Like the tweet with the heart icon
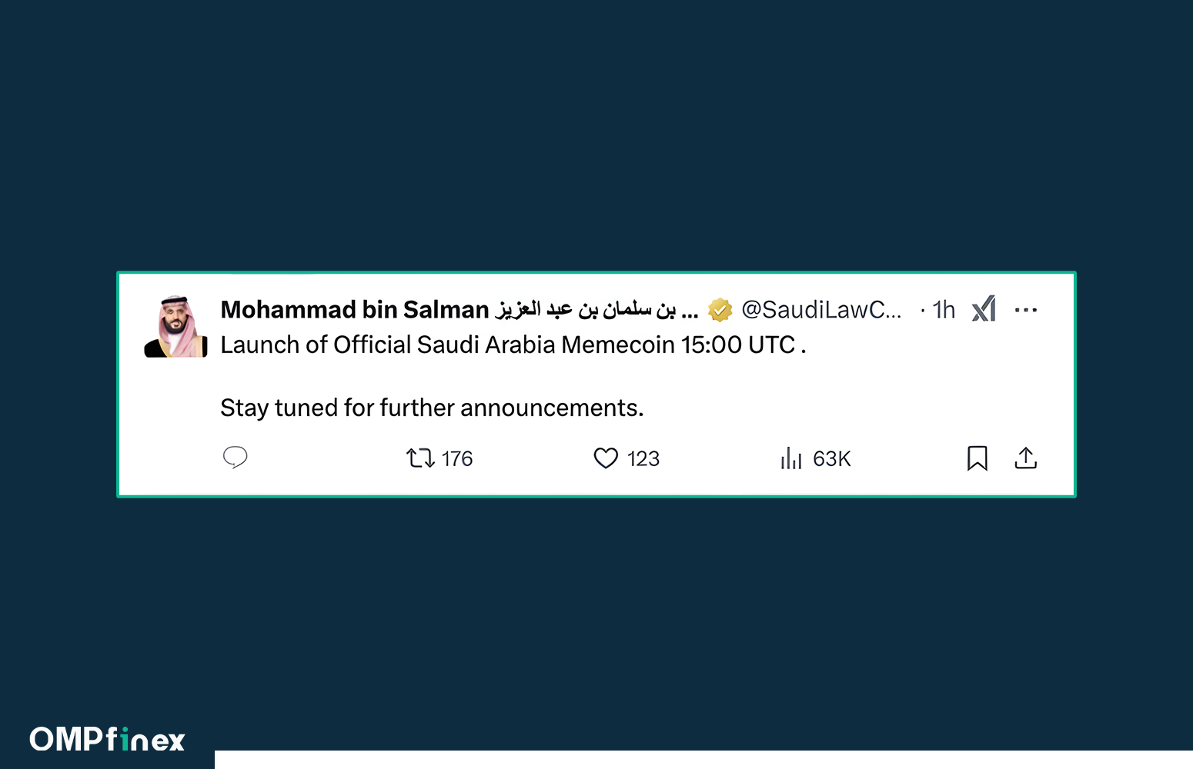The image size is (1193, 769). (x=606, y=458)
